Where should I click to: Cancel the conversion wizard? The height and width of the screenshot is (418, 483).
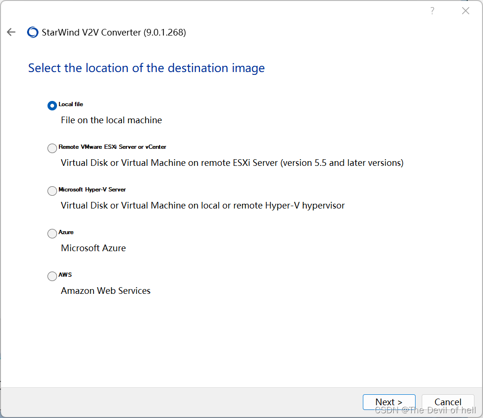447,402
